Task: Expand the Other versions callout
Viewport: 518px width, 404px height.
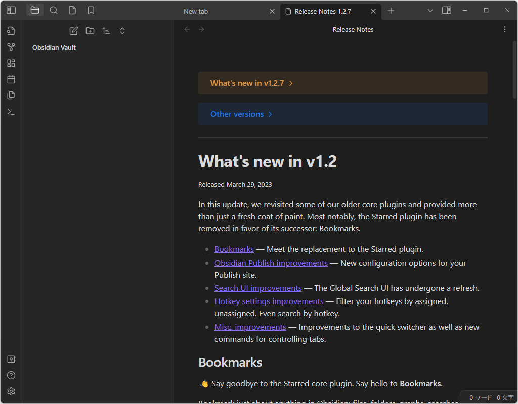Action: (342, 114)
